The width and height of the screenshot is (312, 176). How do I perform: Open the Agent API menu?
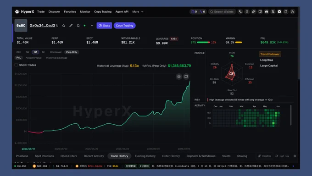tap(122, 12)
